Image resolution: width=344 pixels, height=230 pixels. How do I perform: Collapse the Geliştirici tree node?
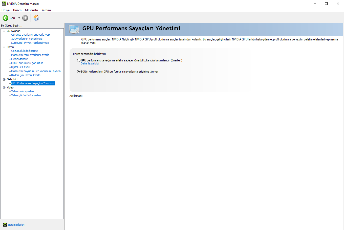coord(4,79)
